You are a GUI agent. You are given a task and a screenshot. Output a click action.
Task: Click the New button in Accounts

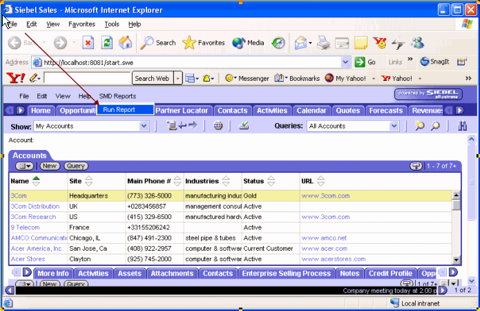point(49,166)
